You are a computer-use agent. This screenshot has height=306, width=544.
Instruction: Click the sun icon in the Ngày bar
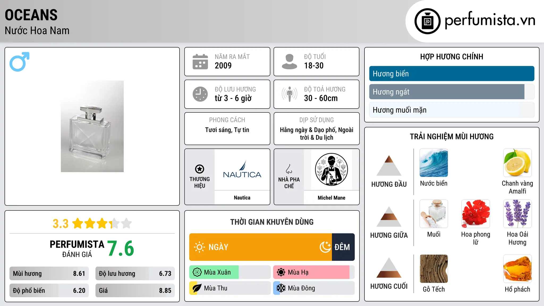click(199, 247)
